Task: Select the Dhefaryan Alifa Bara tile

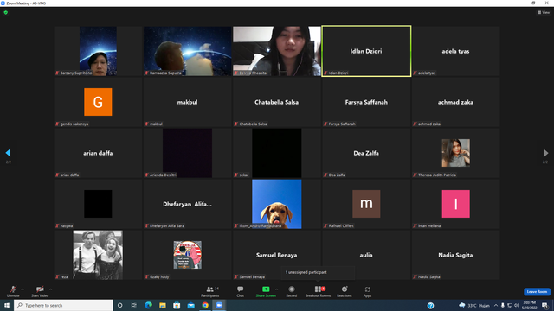Action: point(187,204)
